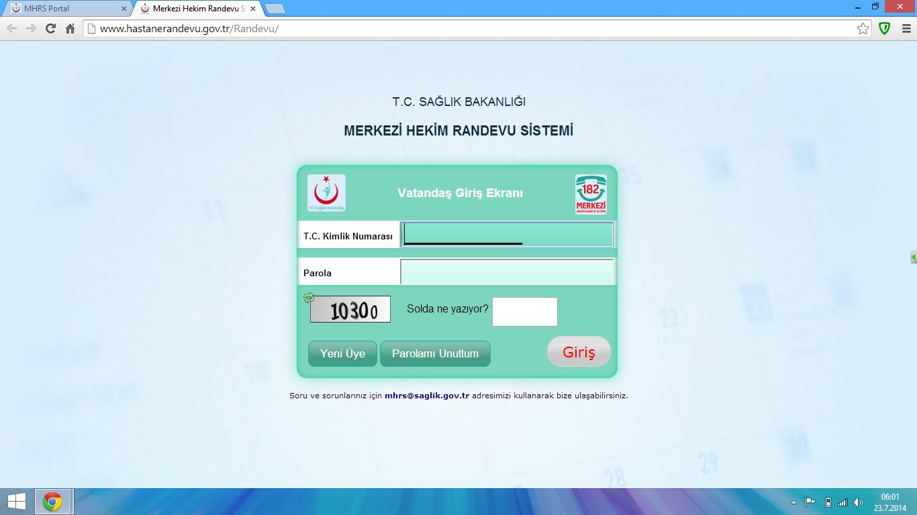Open the Windows Start button
The height and width of the screenshot is (515, 917).
(x=16, y=502)
